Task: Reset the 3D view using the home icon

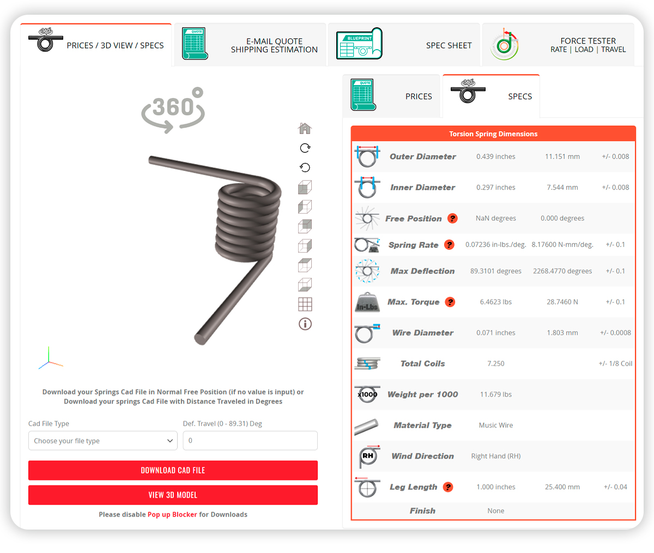Action: pyautogui.click(x=305, y=128)
